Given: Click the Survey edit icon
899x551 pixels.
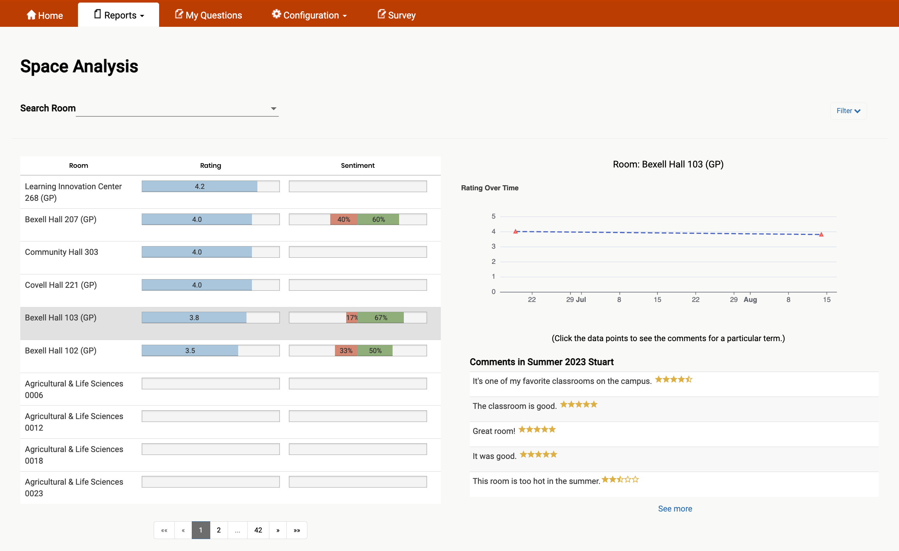Looking at the screenshot, I should click(x=381, y=14).
